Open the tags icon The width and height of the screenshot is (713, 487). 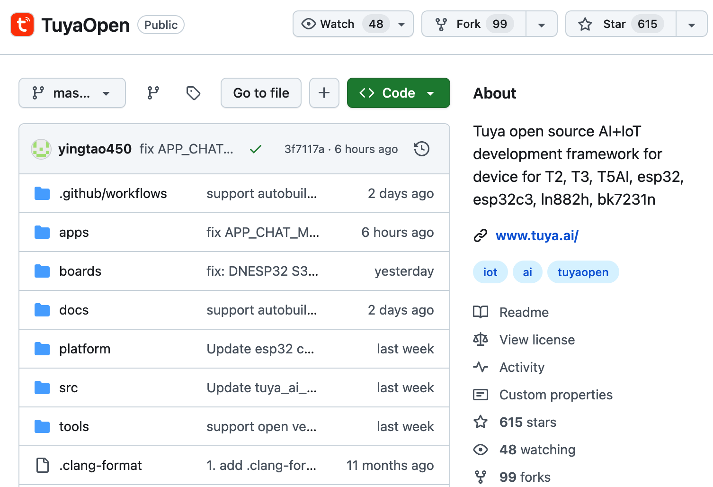[x=193, y=93]
